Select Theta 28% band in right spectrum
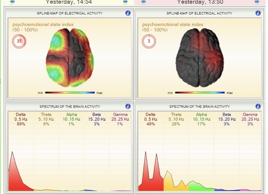The height and width of the screenshot is (194, 268). (x=176, y=119)
